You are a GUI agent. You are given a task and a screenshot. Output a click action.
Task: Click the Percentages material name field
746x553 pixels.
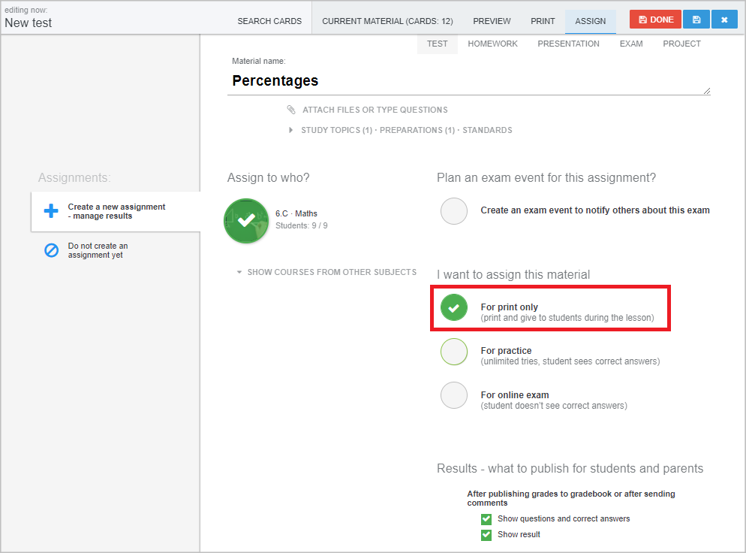pos(468,81)
